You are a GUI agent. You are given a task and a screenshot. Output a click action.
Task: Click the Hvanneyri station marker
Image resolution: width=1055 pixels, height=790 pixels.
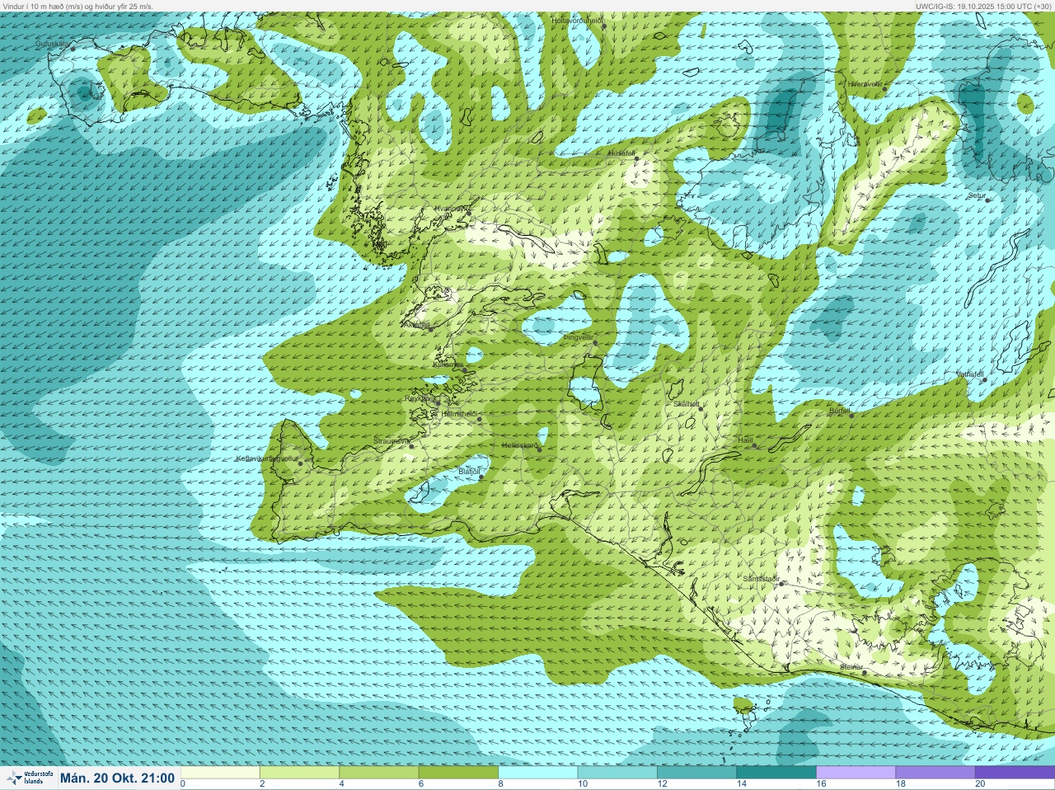(469, 214)
